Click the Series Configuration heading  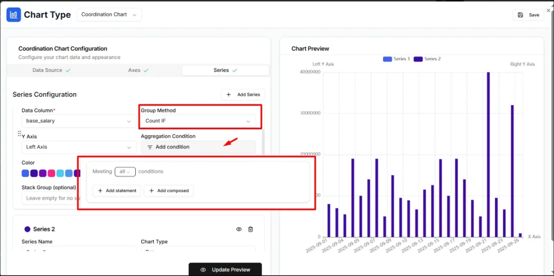click(x=44, y=94)
